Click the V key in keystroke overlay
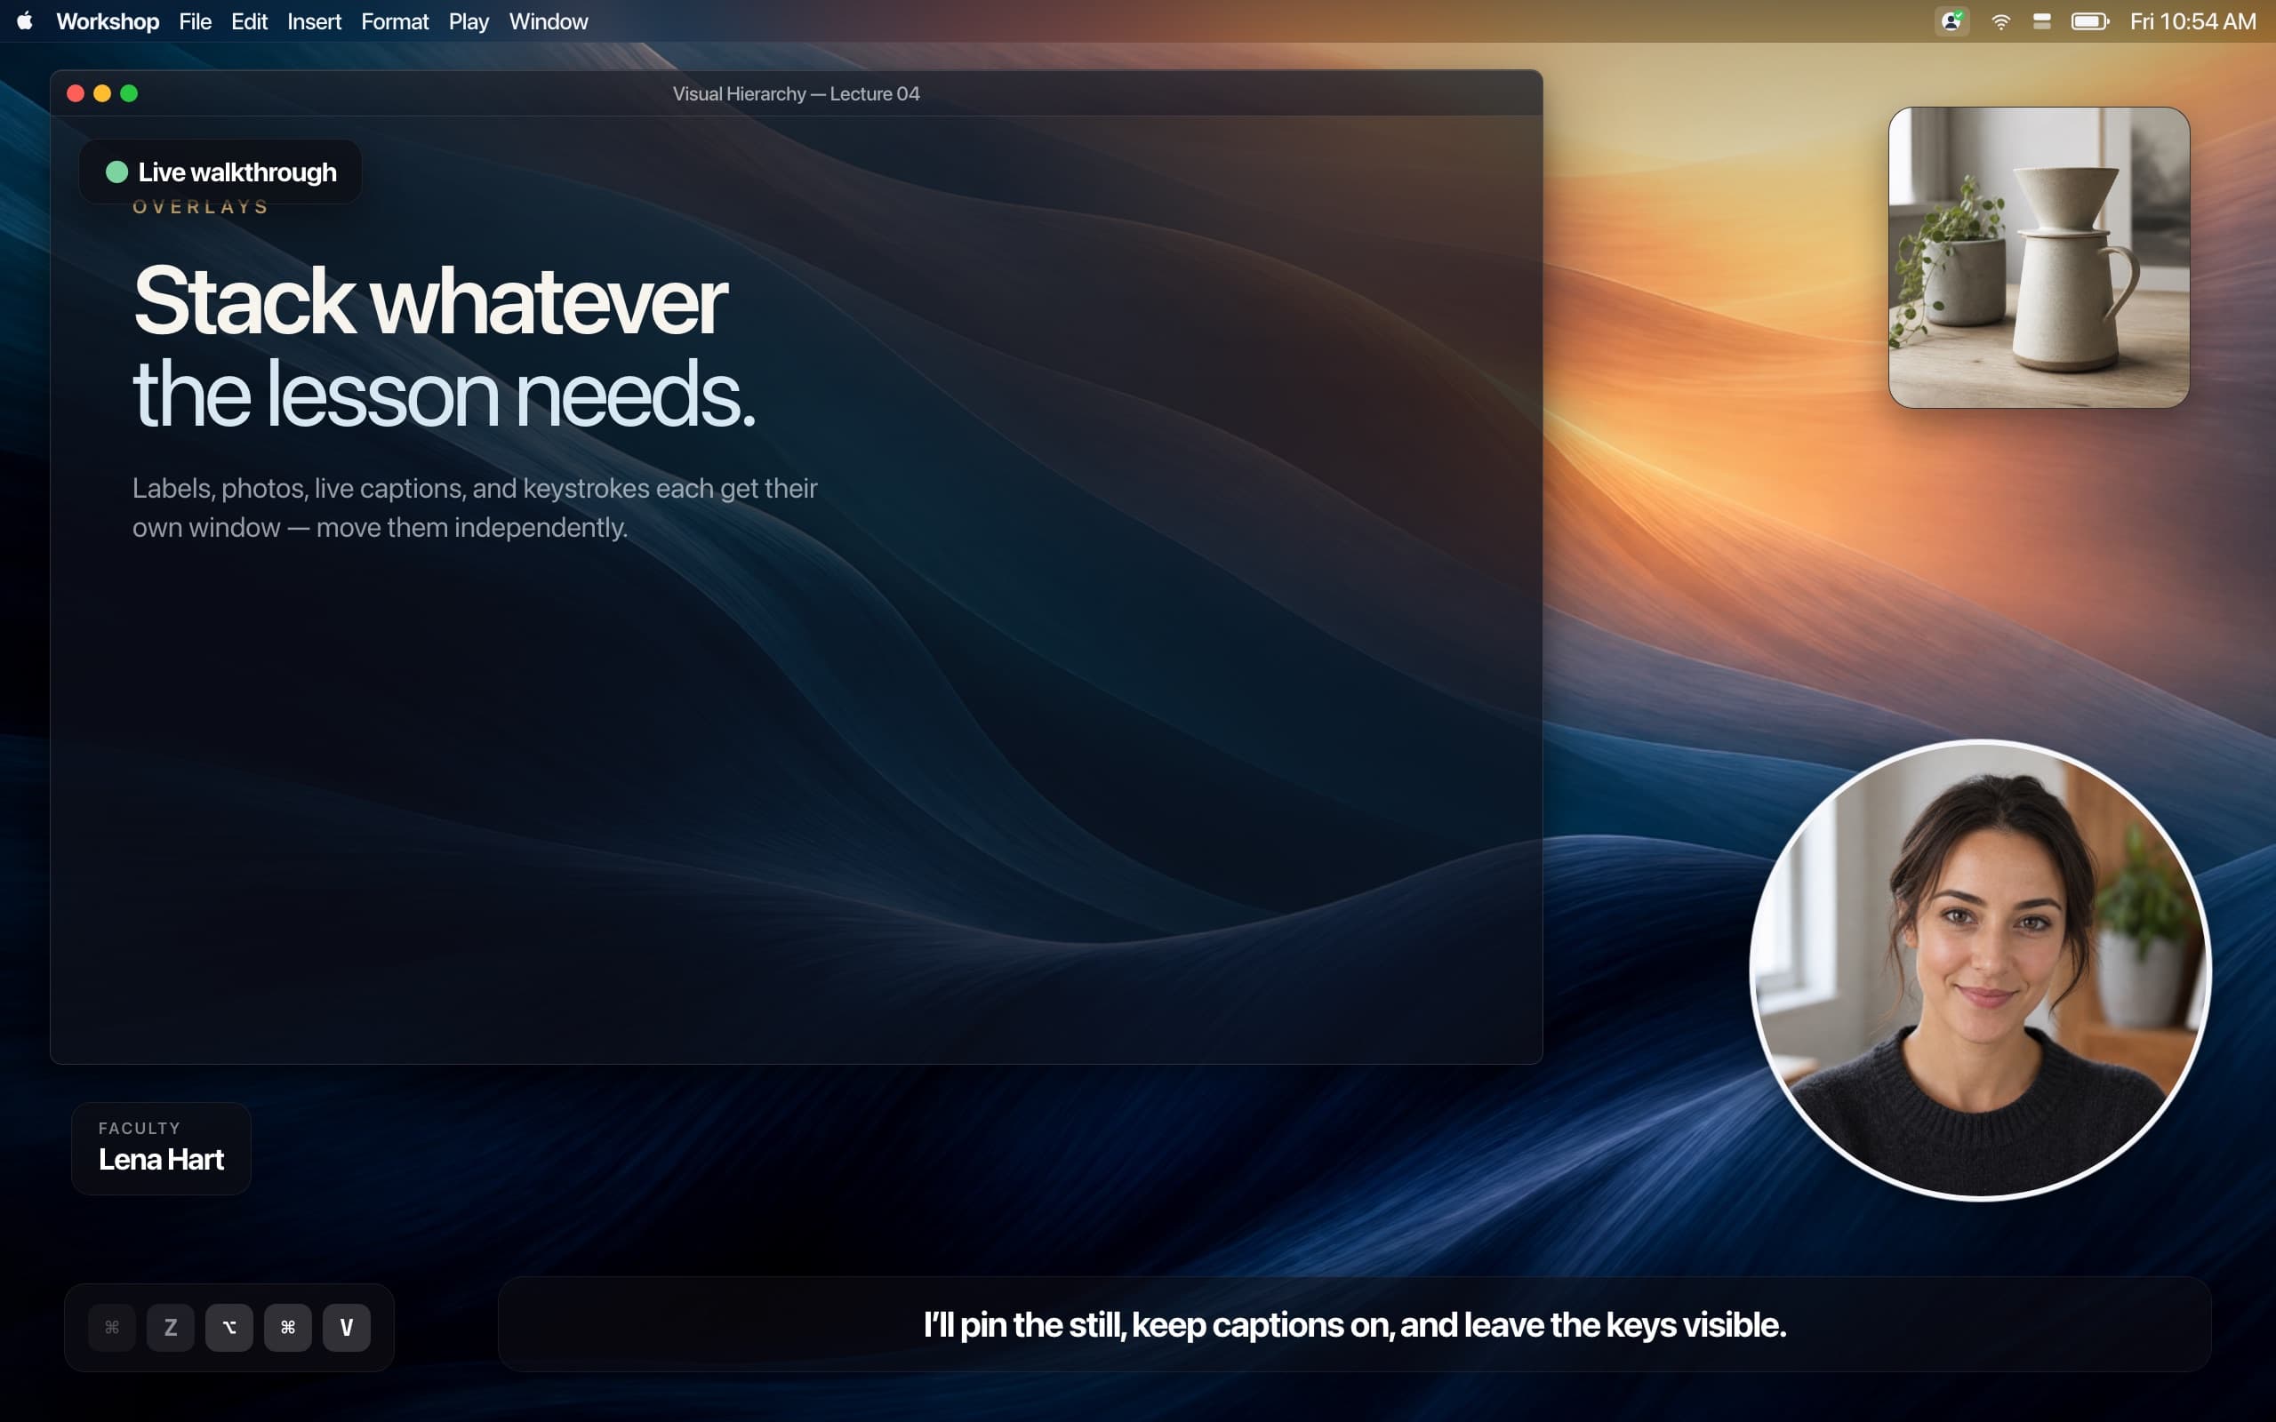 point(346,1327)
